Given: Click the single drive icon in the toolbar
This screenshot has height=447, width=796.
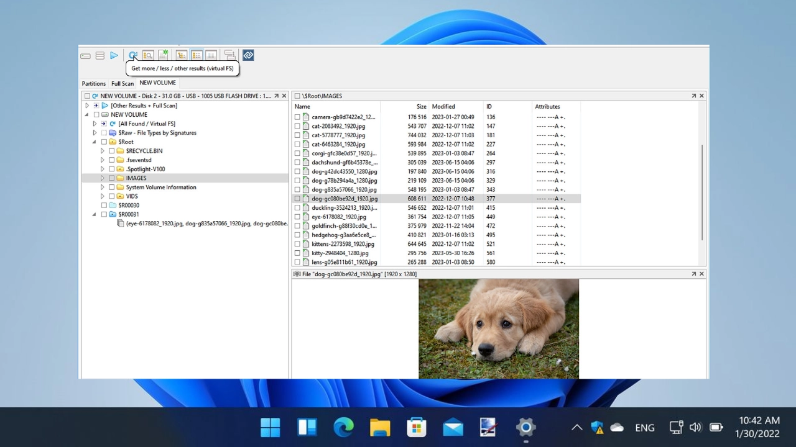Looking at the screenshot, I should (x=85, y=56).
